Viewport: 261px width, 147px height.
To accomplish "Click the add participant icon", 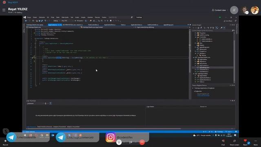I will (234, 10).
